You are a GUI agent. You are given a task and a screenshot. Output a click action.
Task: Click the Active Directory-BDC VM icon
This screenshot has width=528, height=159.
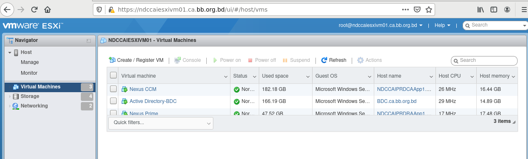click(x=124, y=101)
